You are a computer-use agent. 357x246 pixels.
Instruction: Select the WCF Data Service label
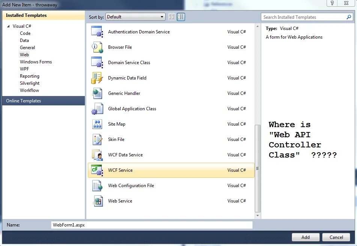(125, 155)
